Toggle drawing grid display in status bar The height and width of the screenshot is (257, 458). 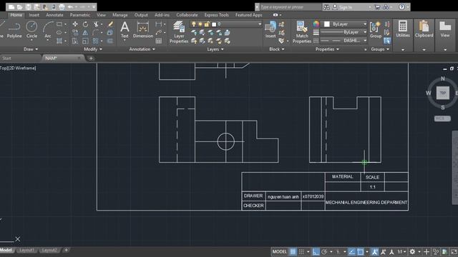(293, 251)
